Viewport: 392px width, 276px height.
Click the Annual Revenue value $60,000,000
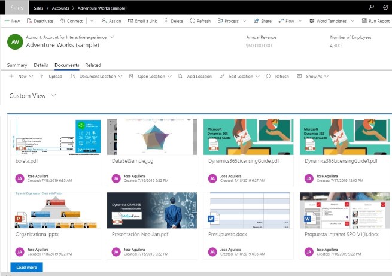259,46
